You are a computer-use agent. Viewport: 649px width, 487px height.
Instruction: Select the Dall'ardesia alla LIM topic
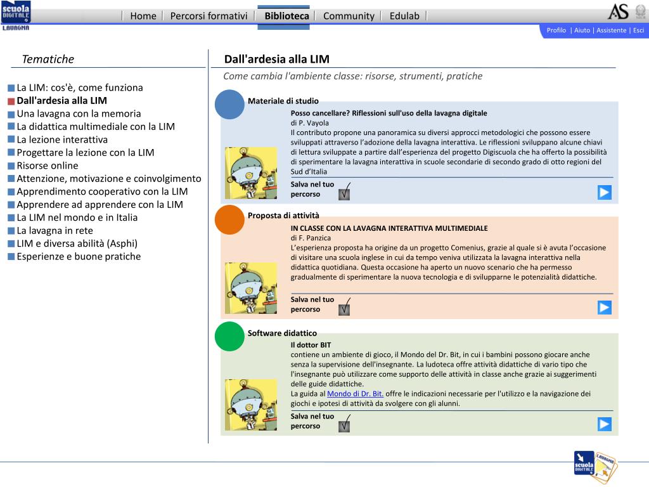61,101
